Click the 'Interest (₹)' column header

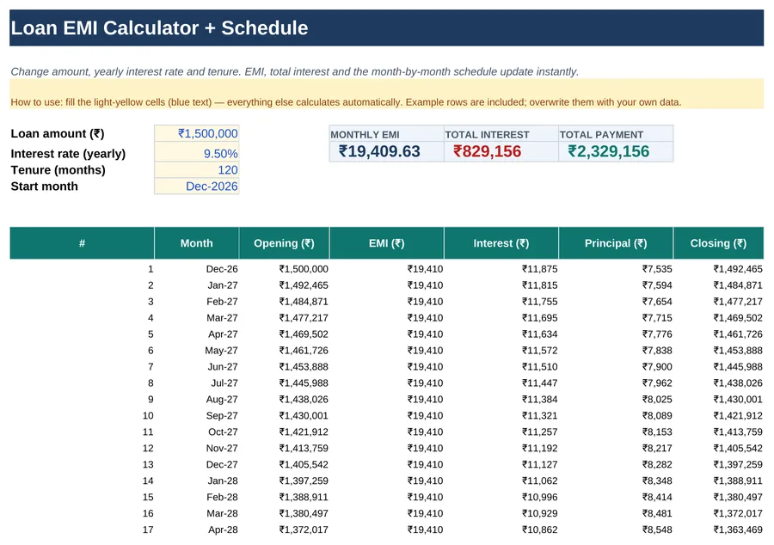click(x=501, y=243)
